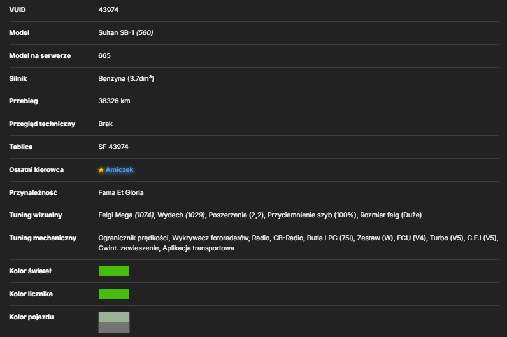Click the model name Sultan SB-1 (560)

(x=125, y=32)
